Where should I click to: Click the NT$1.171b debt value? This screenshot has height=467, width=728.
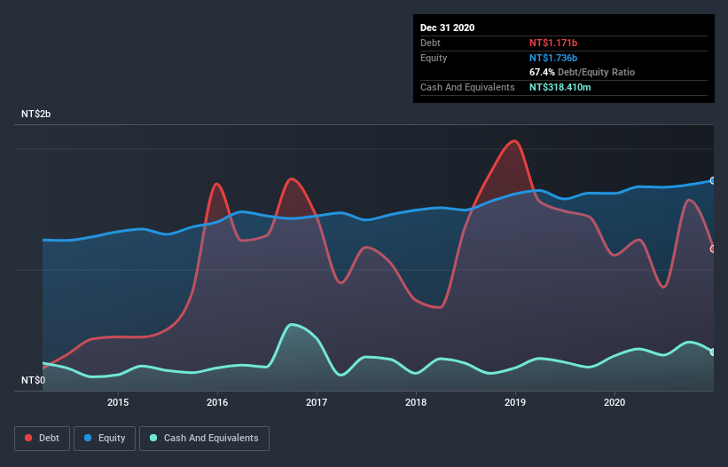(x=553, y=43)
